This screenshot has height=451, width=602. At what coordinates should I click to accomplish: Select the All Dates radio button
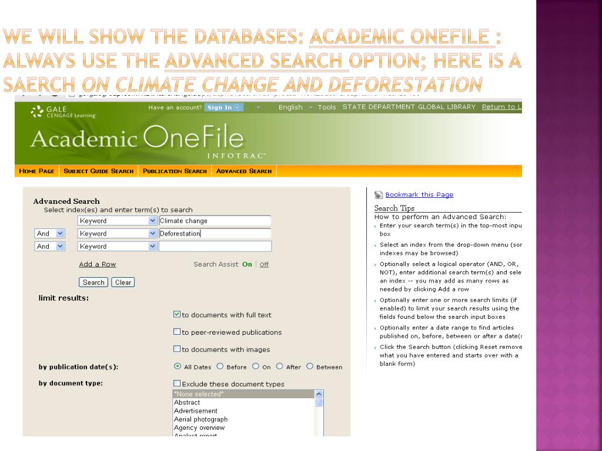pos(178,366)
